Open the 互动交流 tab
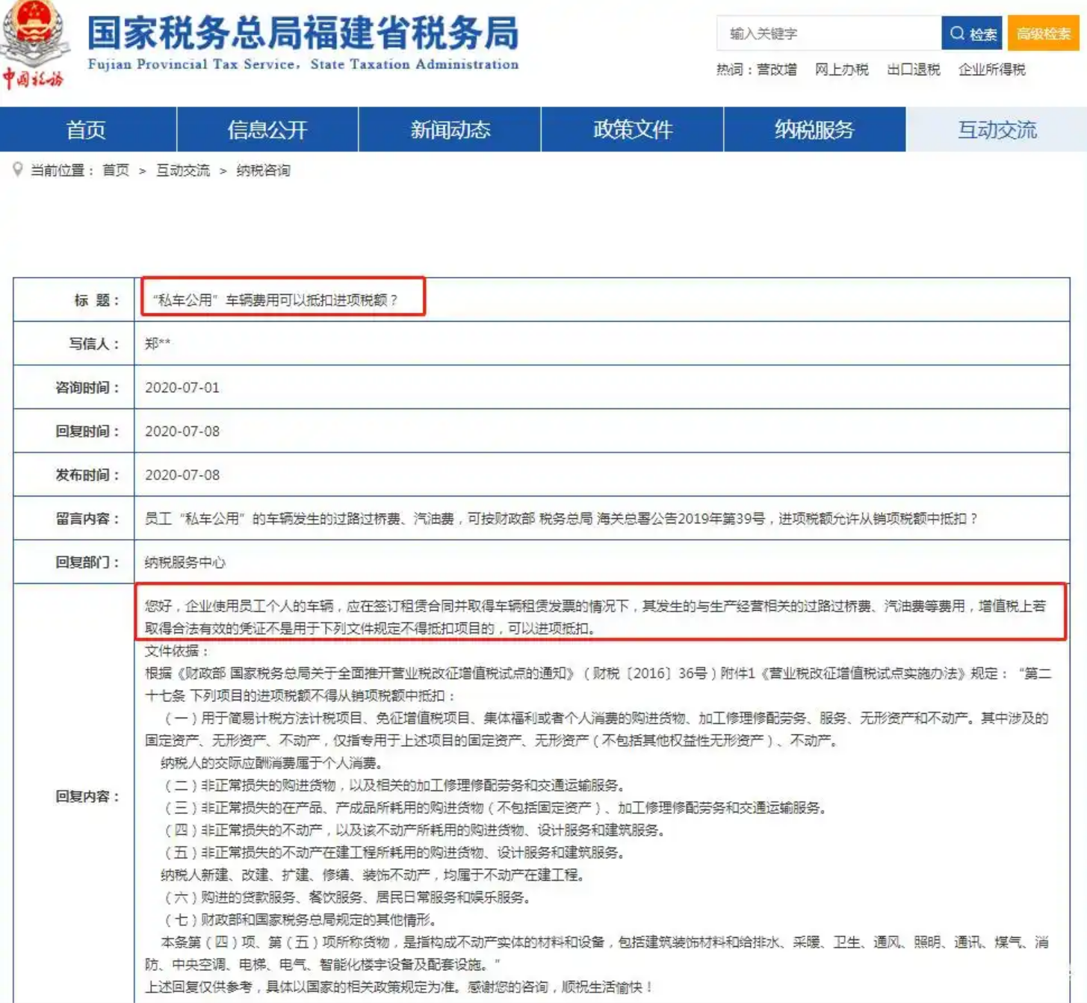This screenshot has height=1003, width=1087. (x=997, y=129)
